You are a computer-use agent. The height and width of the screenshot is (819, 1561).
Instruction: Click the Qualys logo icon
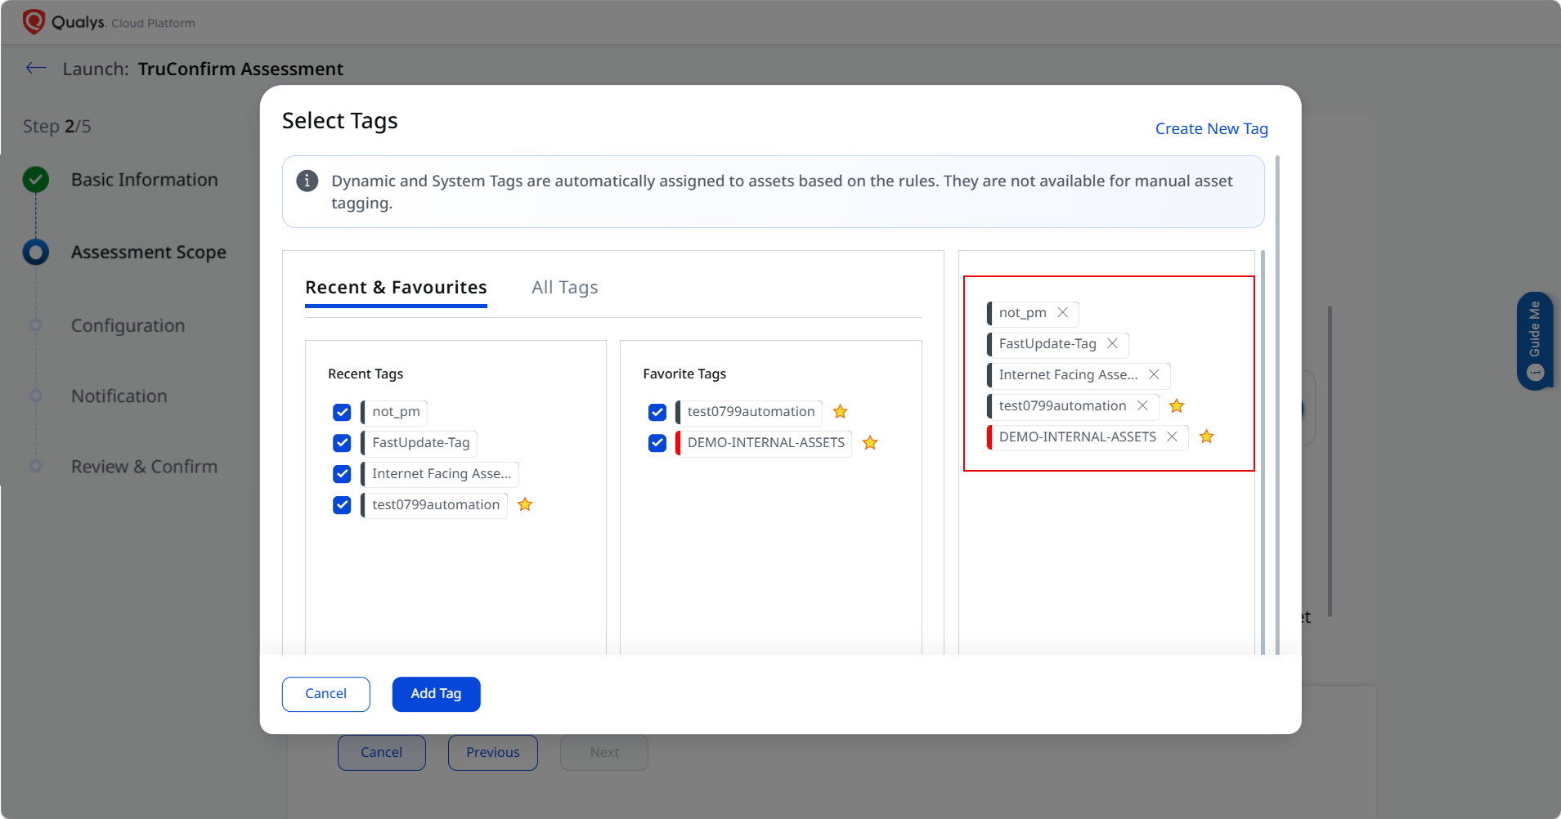pos(34,22)
